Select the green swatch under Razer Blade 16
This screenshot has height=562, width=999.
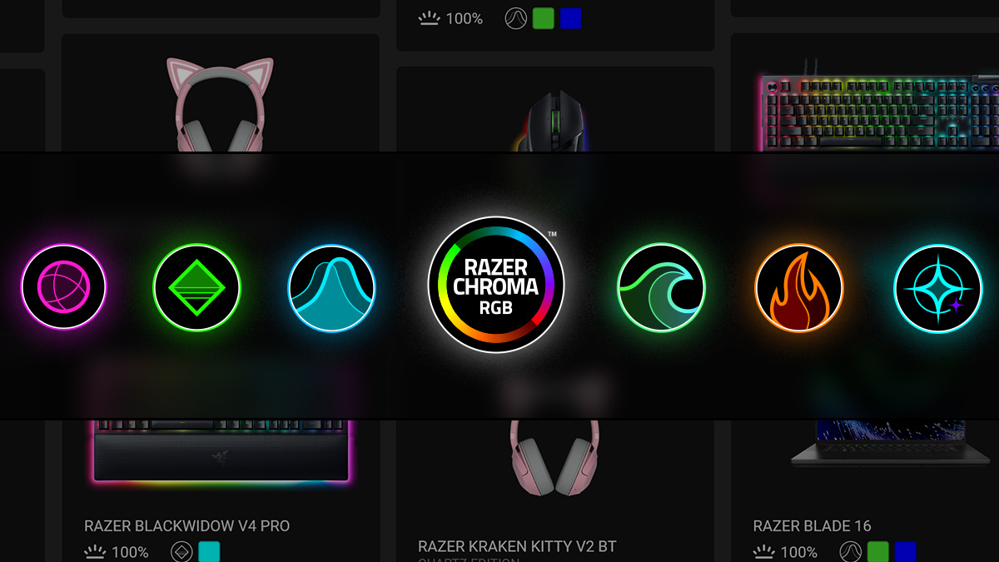click(878, 552)
